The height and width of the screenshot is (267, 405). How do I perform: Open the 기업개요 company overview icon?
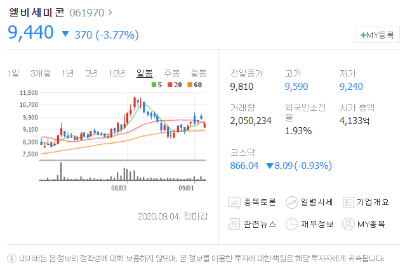pos(348,202)
